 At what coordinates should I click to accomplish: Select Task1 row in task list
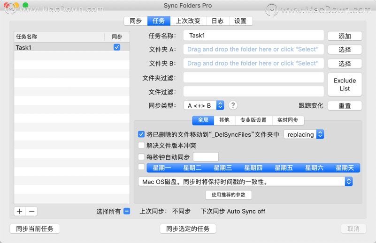click(72, 47)
